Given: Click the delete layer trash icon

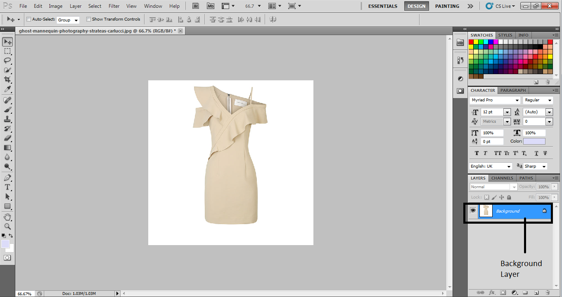Looking at the screenshot, I should [x=547, y=292].
